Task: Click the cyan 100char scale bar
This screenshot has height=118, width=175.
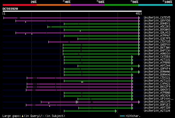Action: (x=122, y=116)
